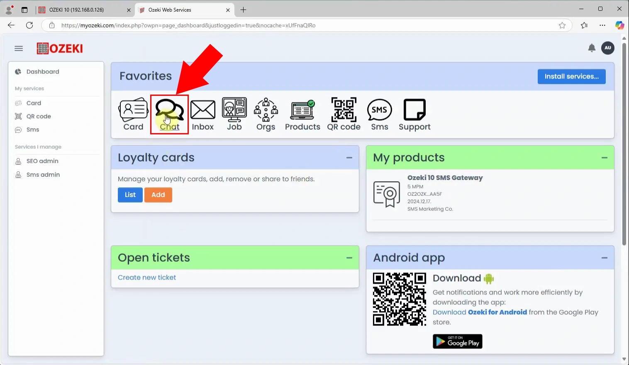The height and width of the screenshot is (365, 629).
Task: Click the Ozeki 10 SMS Gateway certificate icon
Action: pyautogui.click(x=387, y=194)
